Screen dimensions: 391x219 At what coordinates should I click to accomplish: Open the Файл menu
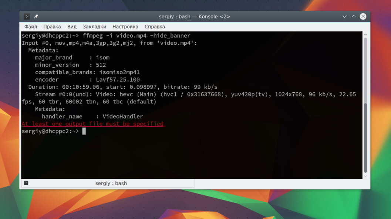(x=30, y=27)
